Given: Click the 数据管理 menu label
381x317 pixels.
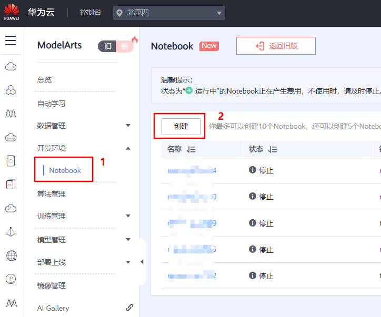Looking at the screenshot, I should pyautogui.click(x=51, y=126).
